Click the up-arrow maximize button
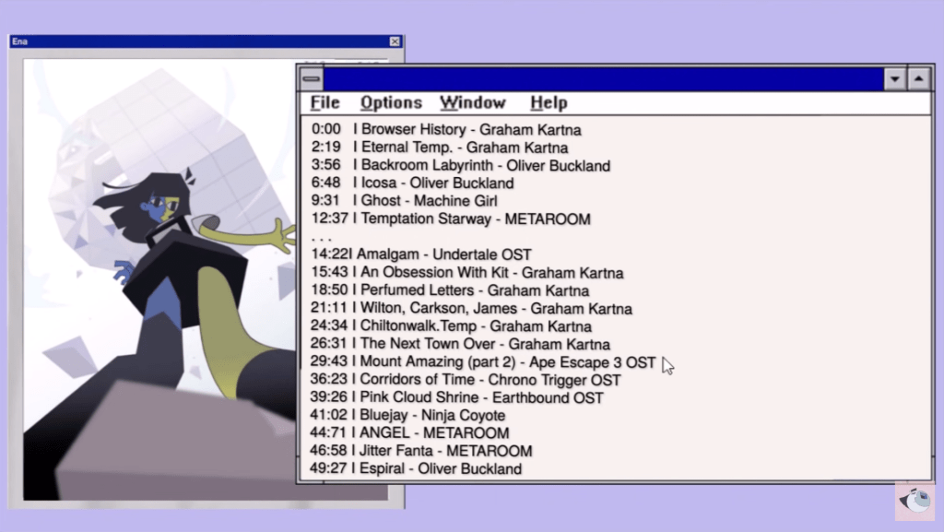 (x=918, y=79)
